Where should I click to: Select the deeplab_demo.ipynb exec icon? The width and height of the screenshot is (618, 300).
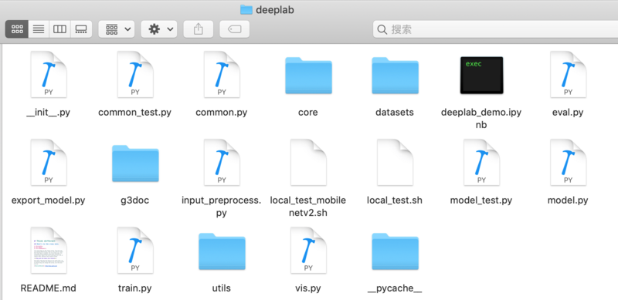tap(481, 76)
